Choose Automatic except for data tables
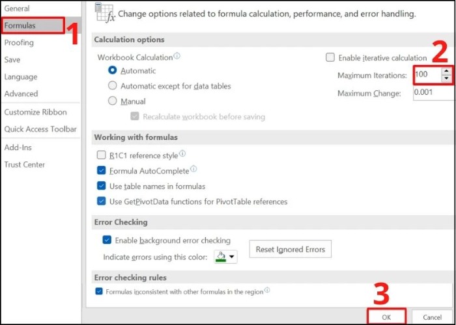The height and width of the screenshot is (325, 456). point(113,86)
